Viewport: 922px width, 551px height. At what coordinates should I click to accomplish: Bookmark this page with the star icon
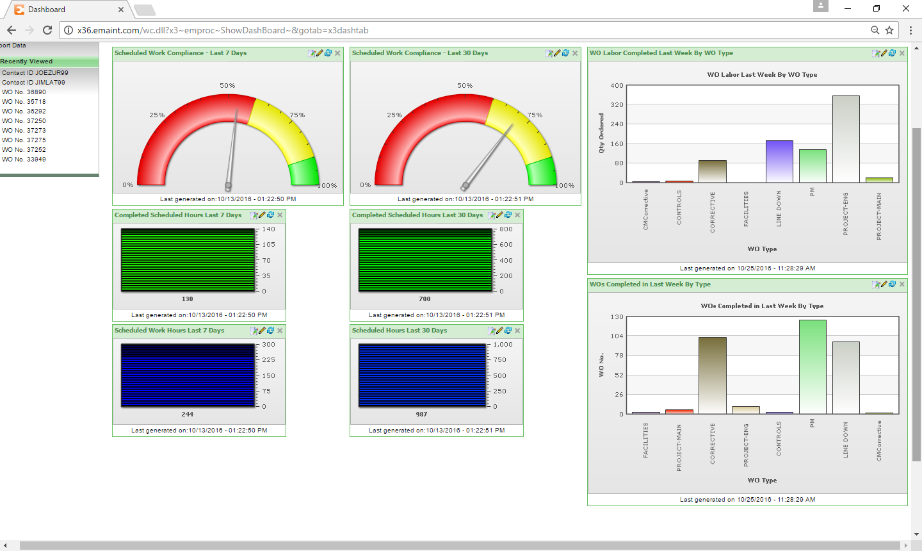pyautogui.click(x=889, y=30)
